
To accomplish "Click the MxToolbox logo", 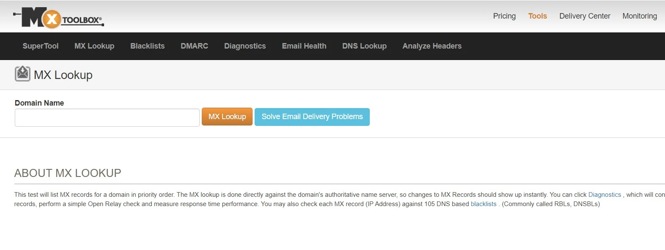I will tap(59, 18).
